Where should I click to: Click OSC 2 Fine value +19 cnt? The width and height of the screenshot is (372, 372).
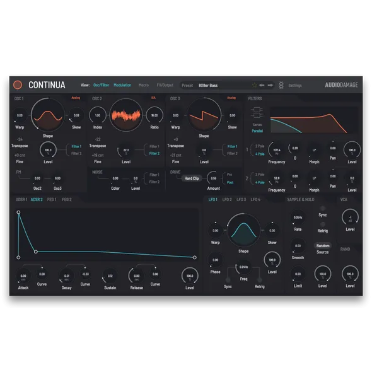98,155
